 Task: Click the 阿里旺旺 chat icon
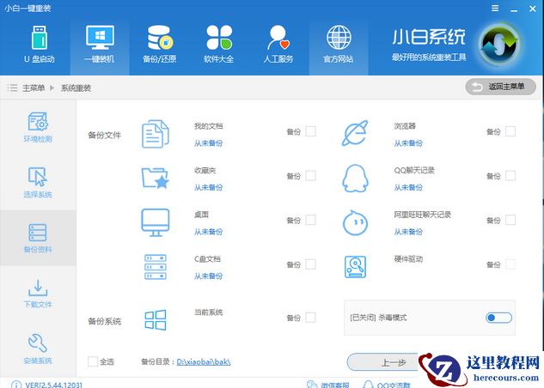(x=355, y=222)
